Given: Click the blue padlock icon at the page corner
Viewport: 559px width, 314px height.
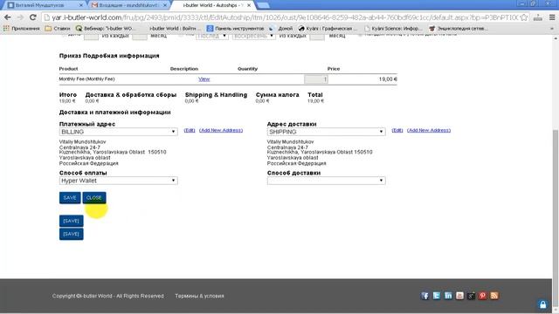Looking at the screenshot, I should [x=542, y=304].
